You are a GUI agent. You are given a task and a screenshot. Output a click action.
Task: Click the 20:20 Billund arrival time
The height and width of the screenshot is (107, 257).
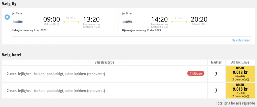[x=199, y=19]
